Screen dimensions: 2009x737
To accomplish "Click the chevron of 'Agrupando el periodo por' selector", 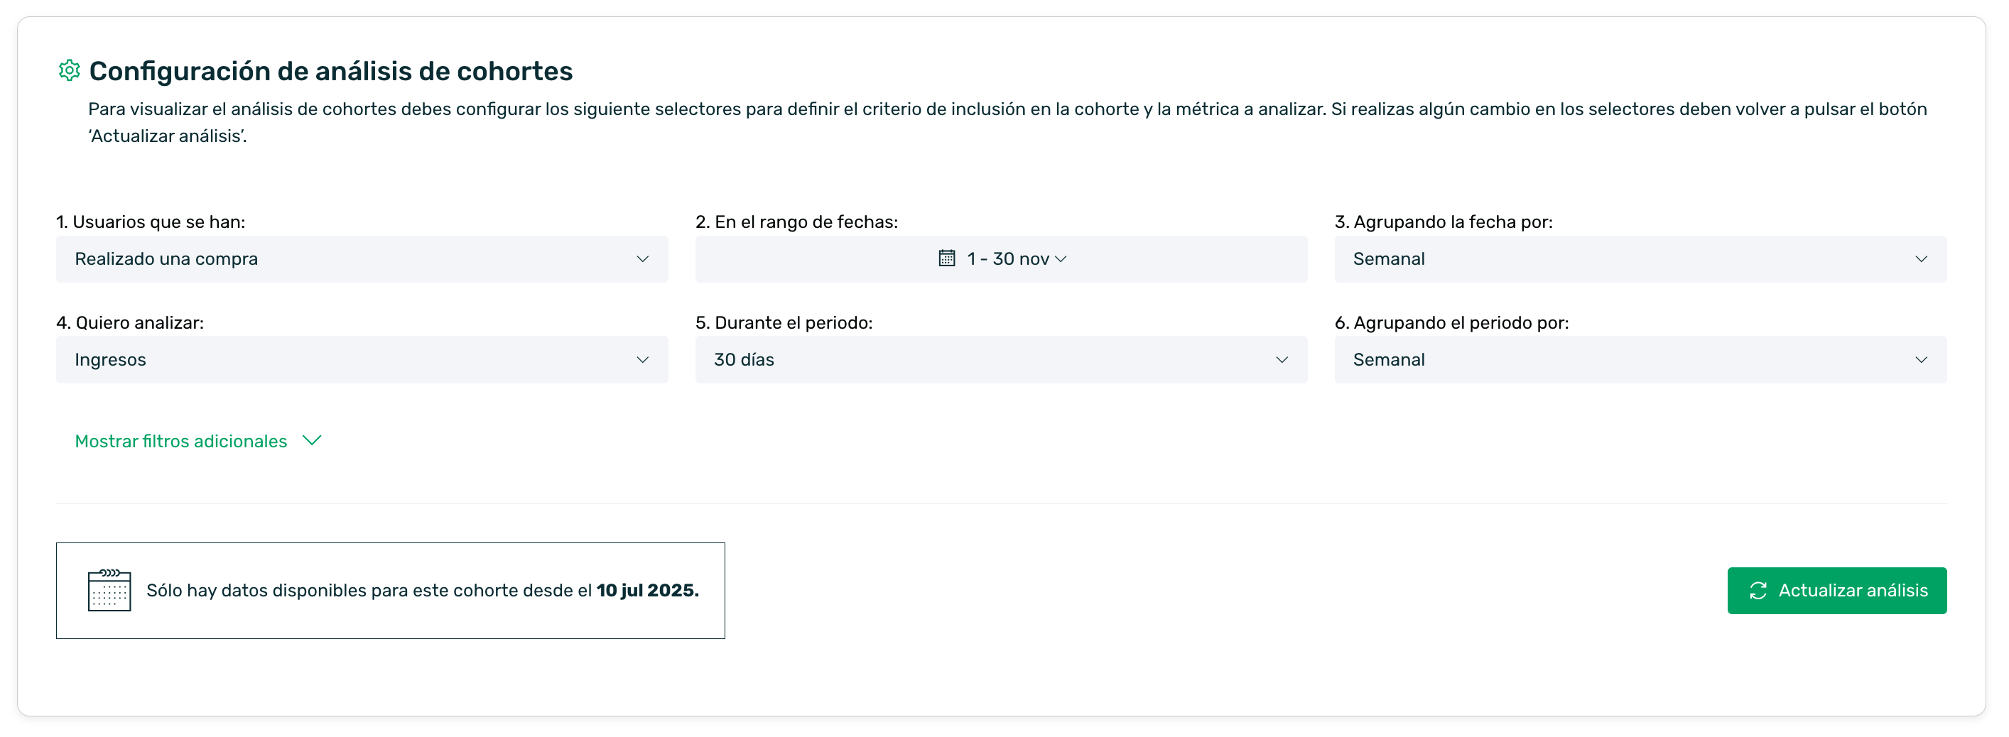I will click(x=1921, y=360).
